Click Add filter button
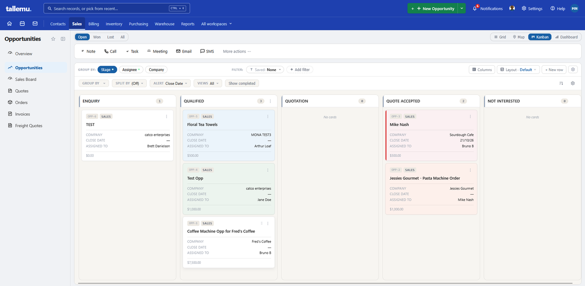Viewport: 585px width, 286px height. (x=300, y=70)
